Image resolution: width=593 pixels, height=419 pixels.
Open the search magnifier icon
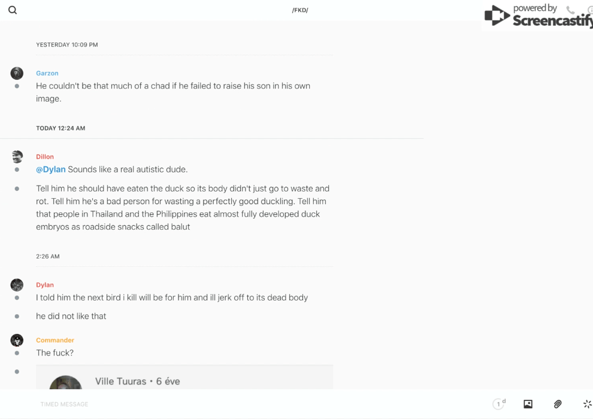(13, 10)
